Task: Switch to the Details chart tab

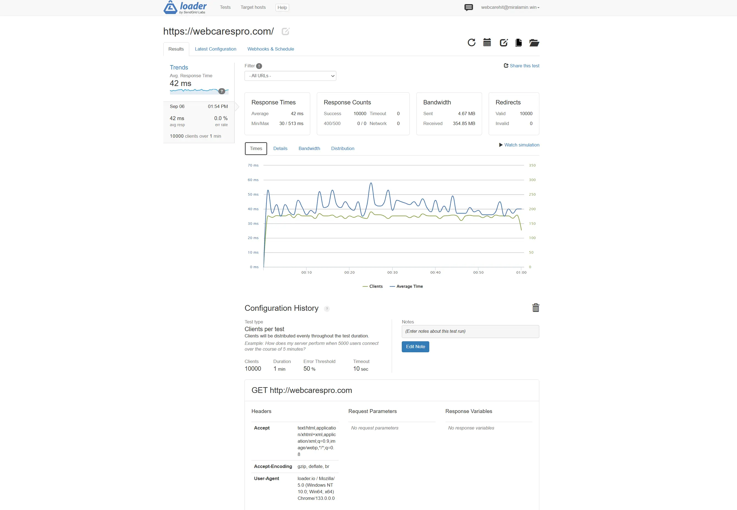Action: (x=280, y=149)
